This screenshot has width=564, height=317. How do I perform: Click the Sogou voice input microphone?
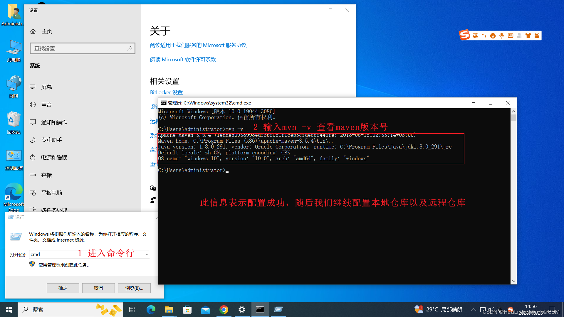click(502, 36)
